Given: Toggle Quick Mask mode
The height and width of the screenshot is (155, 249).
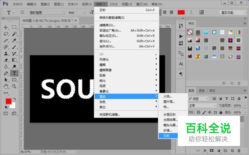Looking at the screenshot, I should (6, 114).
